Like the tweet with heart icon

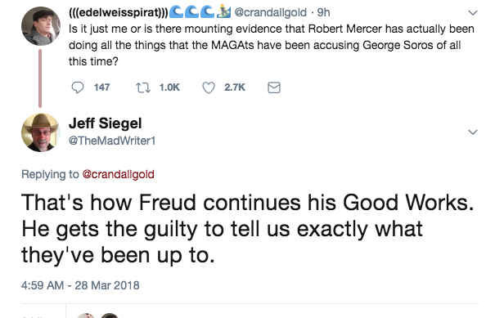tap(209, 87)
